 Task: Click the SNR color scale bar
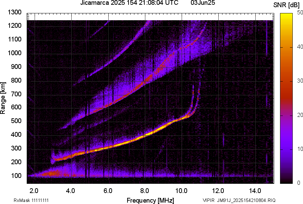[286, 98]
